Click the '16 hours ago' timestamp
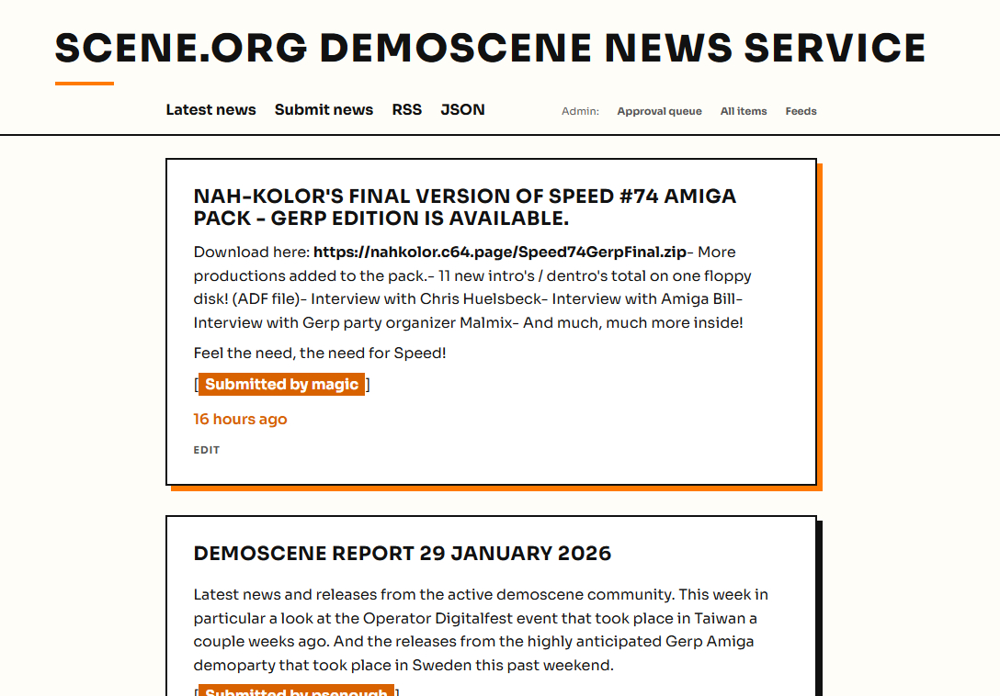The width and height of the screenshot is (1000, 696). coord(240,420)
